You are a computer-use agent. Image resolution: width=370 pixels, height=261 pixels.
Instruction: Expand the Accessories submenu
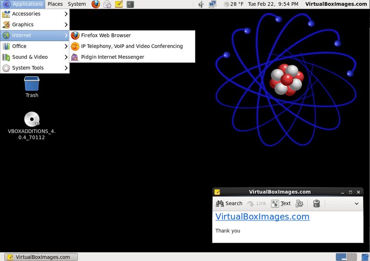click(x=35, y=14)
